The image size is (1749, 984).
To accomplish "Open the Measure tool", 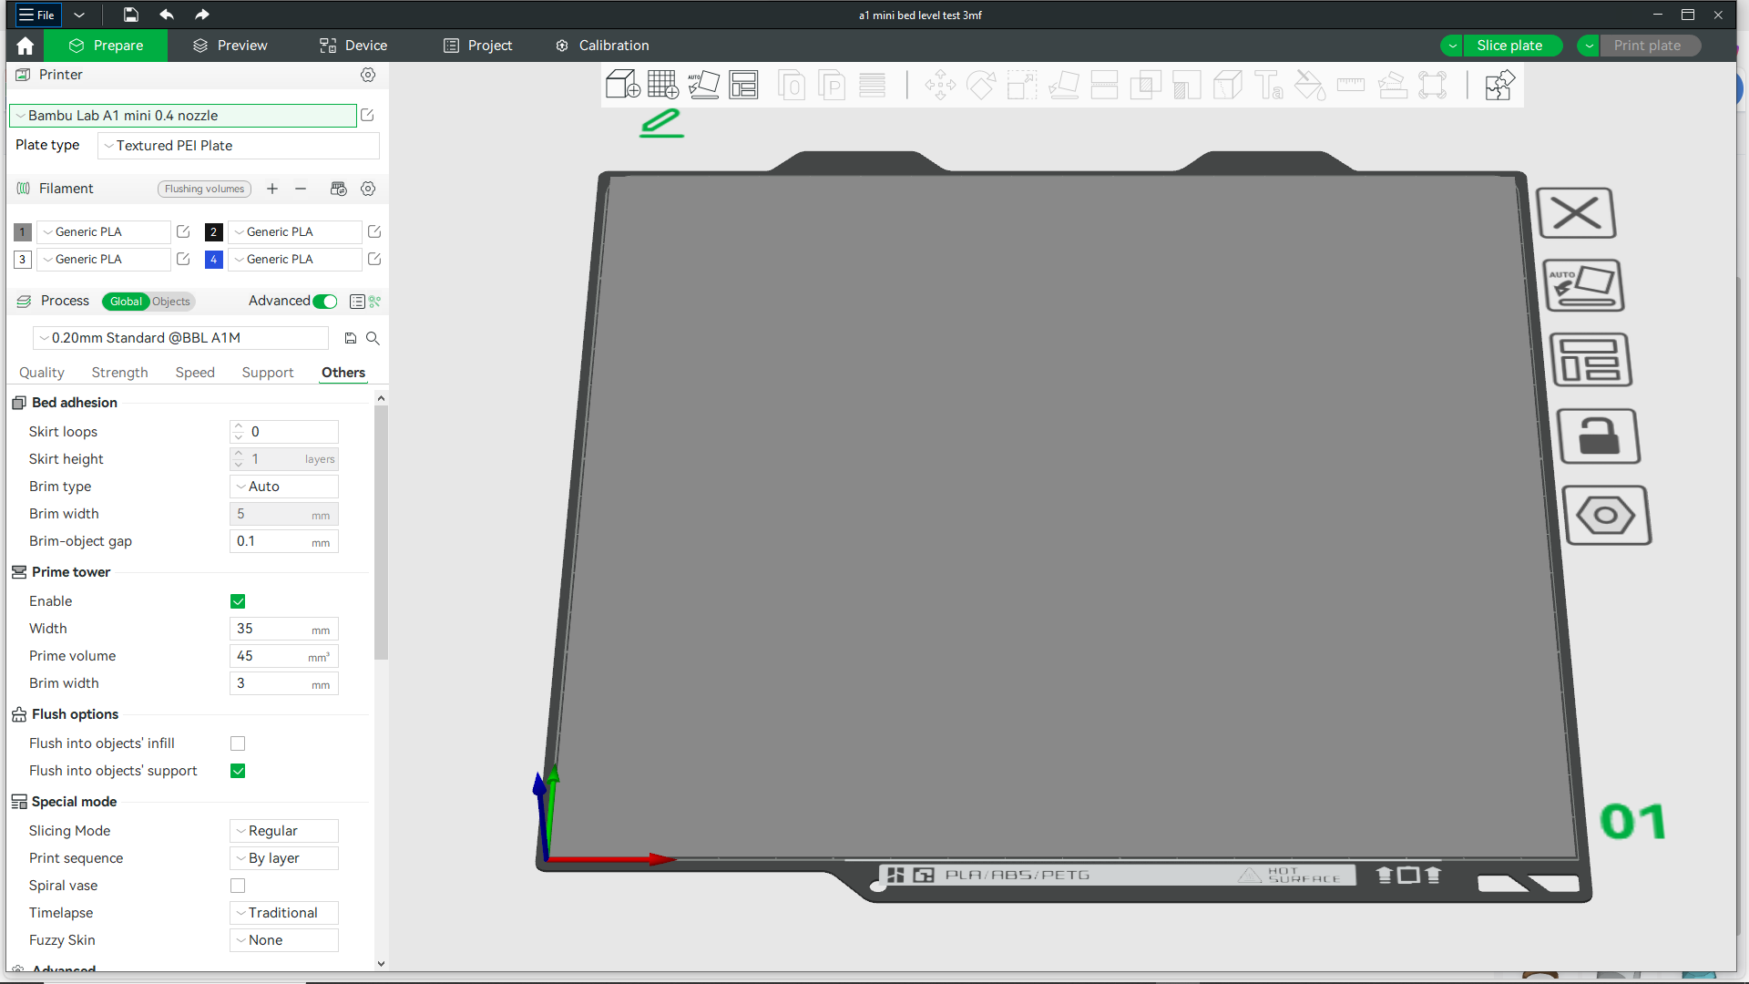I will point(1351,85).
